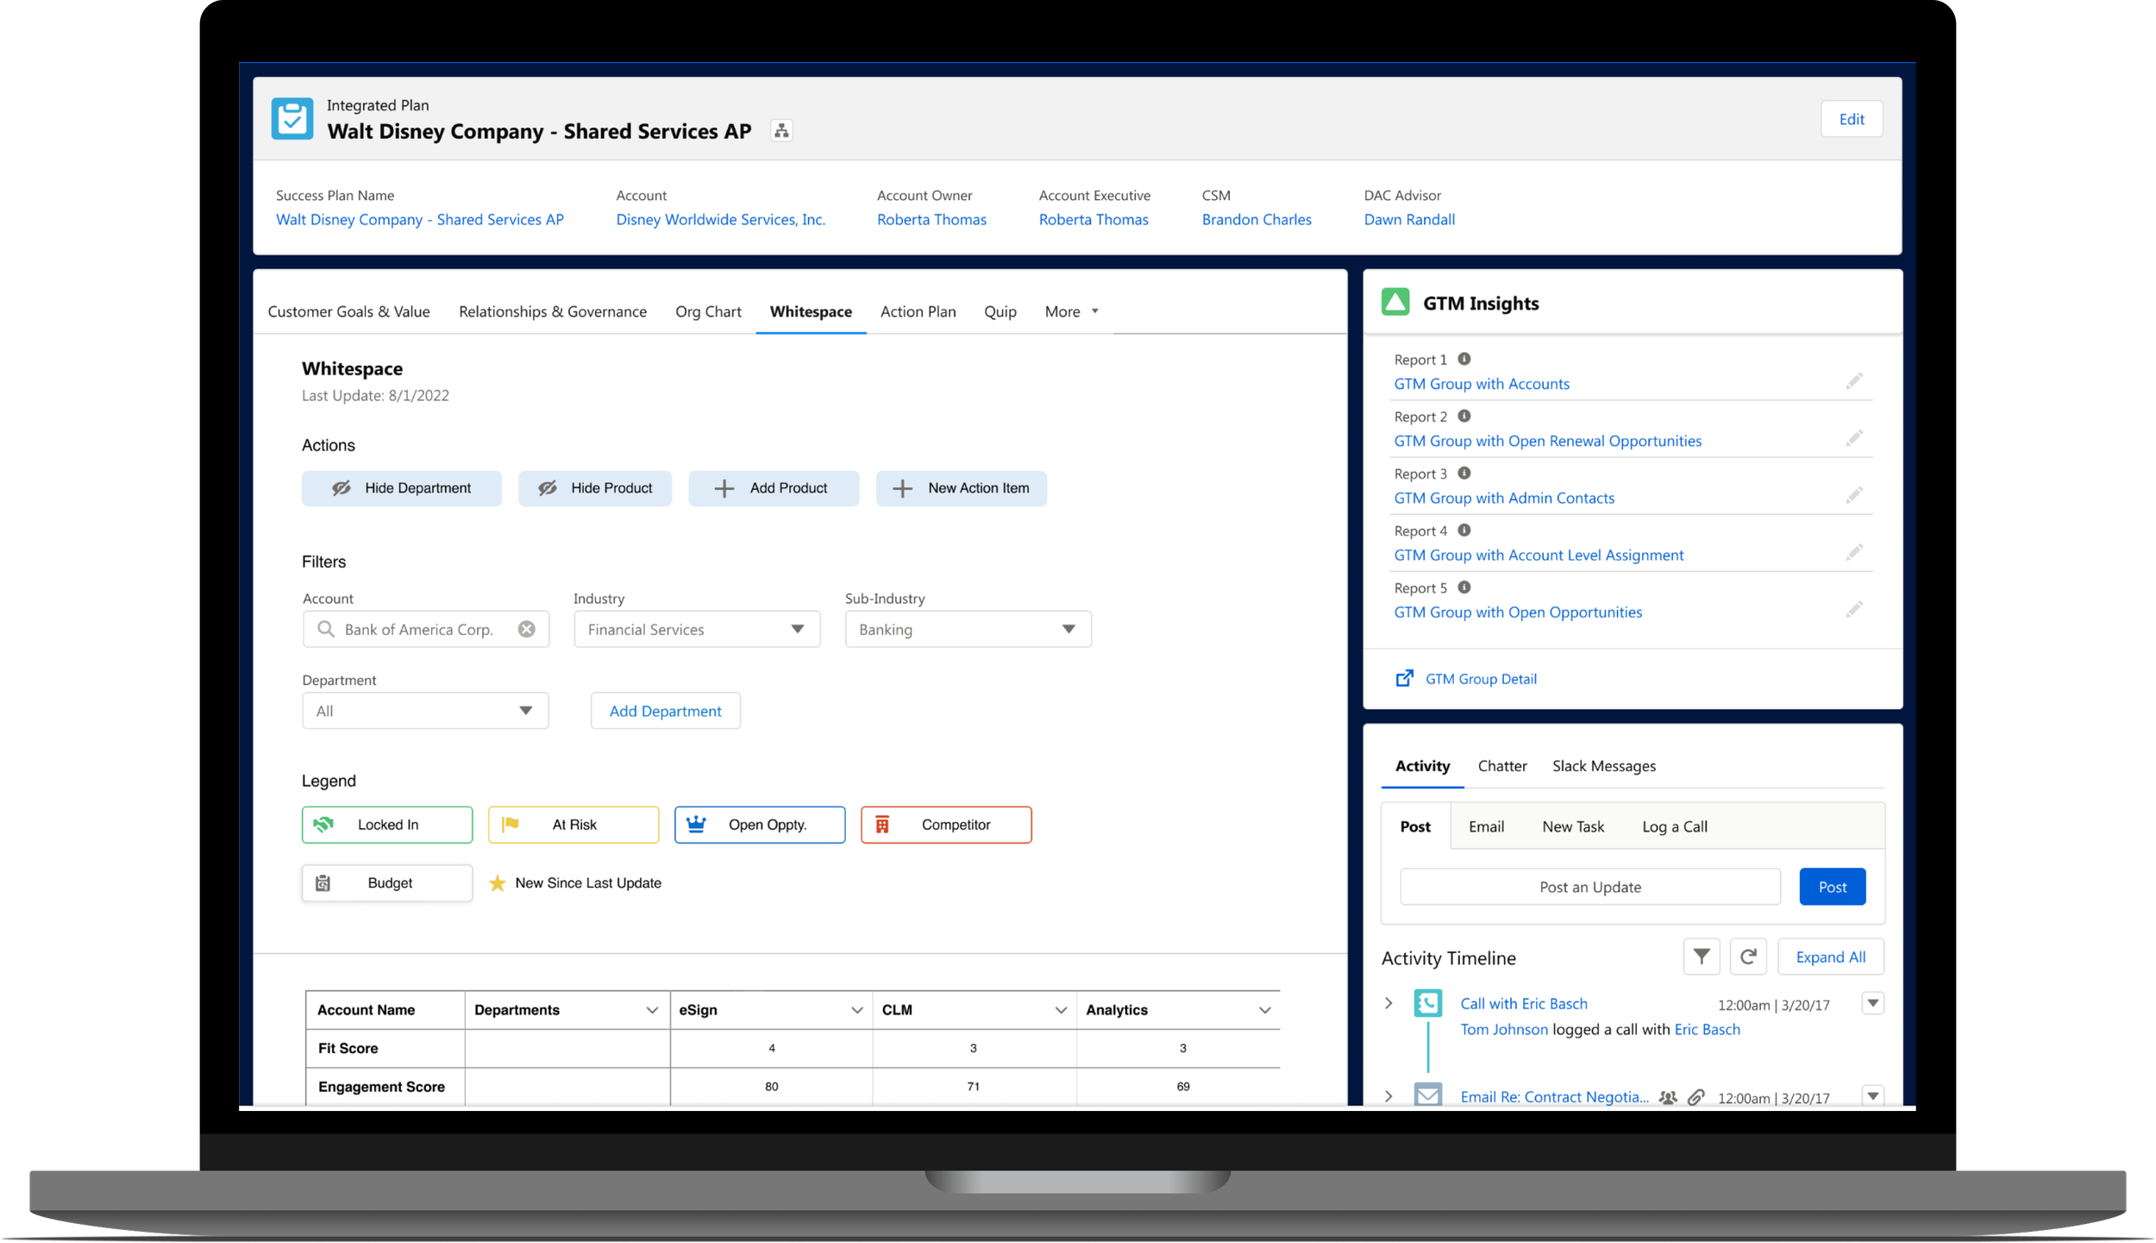Edit Report 2 with pencil icon

tap(1853, 438)
